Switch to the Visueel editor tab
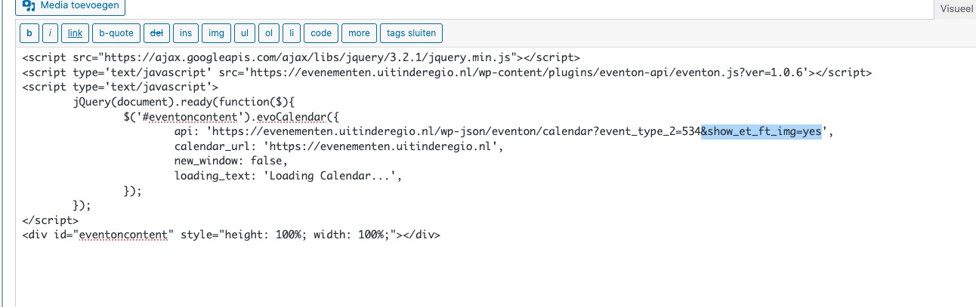The image size is (976, 307). (956, 9)
